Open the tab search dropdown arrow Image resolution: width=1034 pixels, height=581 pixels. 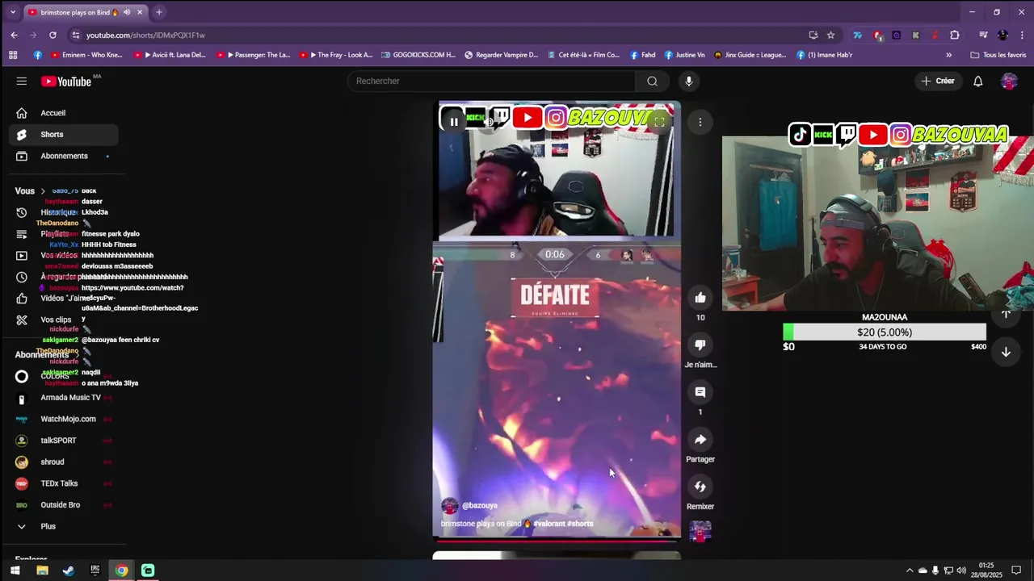[x=12, y=12]
